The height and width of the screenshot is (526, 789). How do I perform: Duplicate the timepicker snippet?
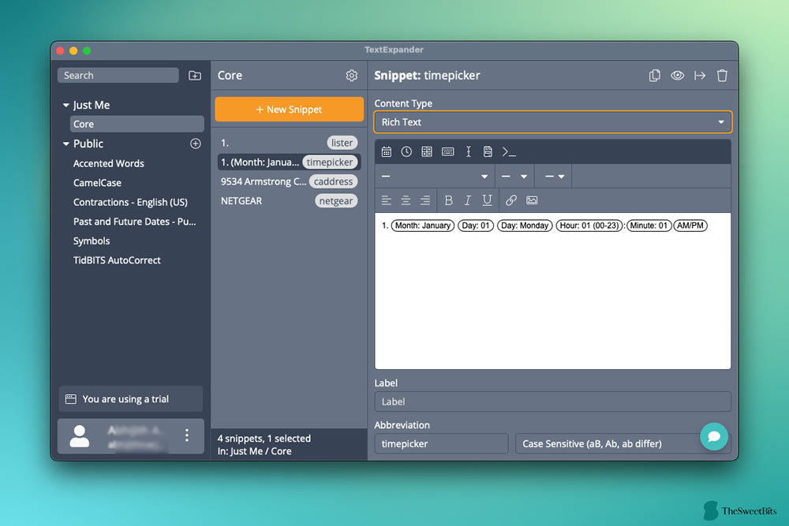point(655,76)
